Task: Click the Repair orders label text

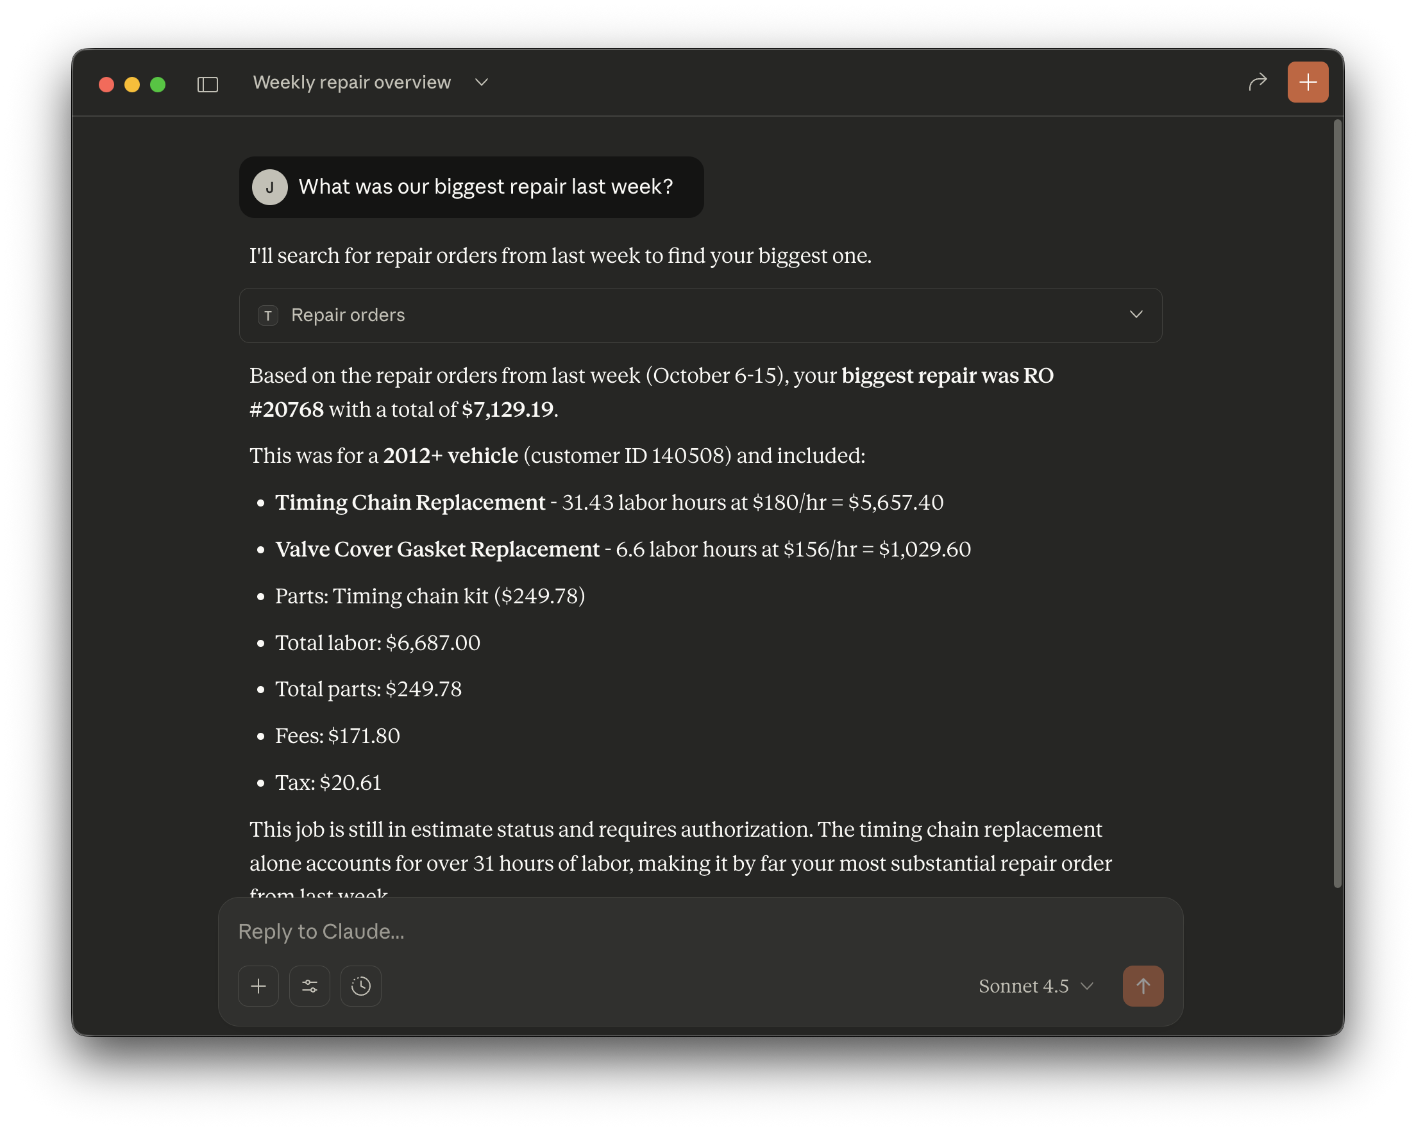Action: 348,315
